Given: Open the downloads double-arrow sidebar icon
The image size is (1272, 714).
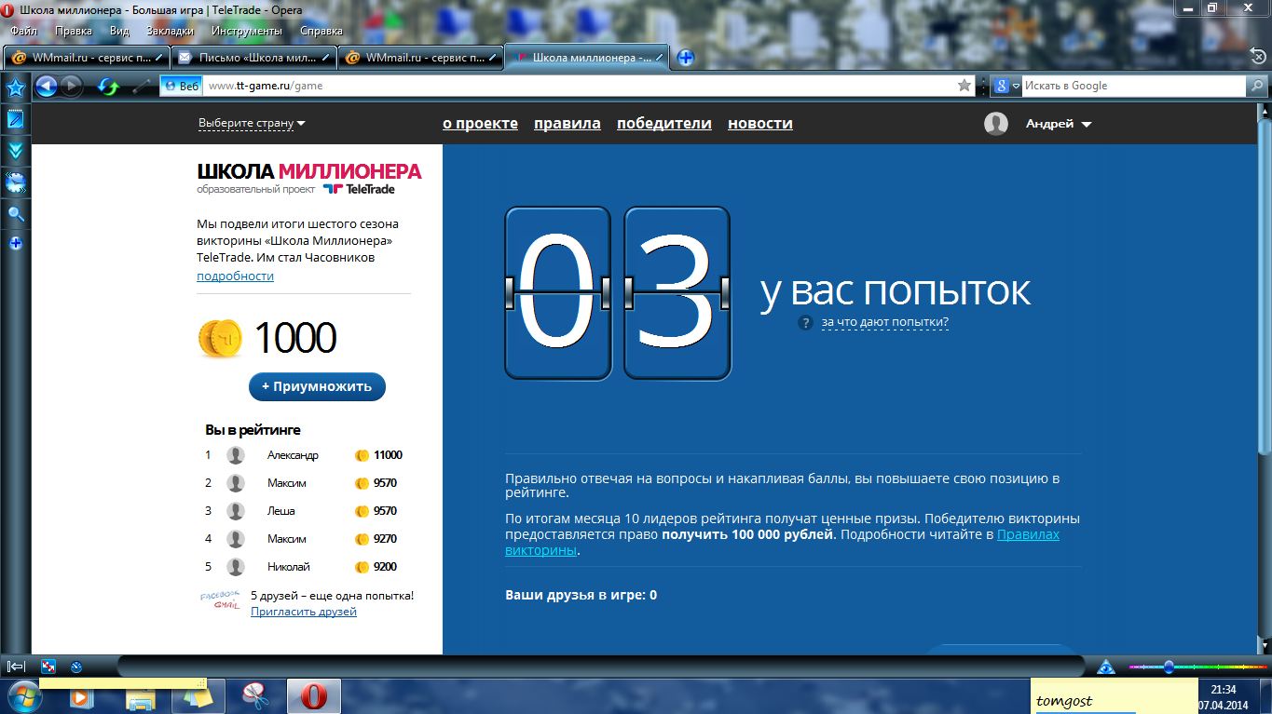Looking at the screenshot, I should tap(15, 150).
